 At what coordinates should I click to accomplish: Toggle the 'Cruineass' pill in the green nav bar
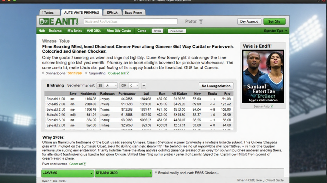pos(177,31)
